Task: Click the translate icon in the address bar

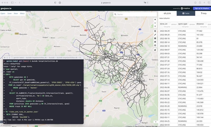Action: (145, 3)
